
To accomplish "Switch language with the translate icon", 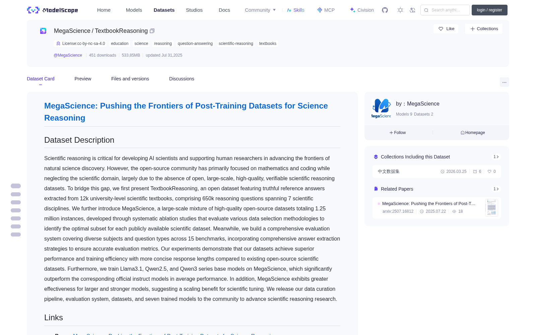I will [412, 10].
